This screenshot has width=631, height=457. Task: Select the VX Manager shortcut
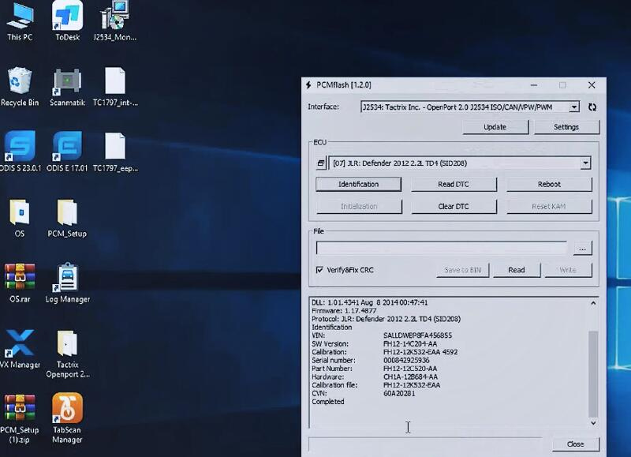coord(20,349)
